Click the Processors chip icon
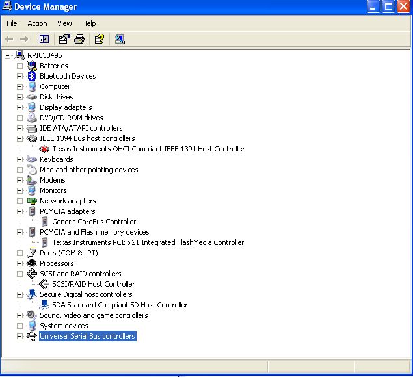 pyautogui.click(x=32, y=263)
